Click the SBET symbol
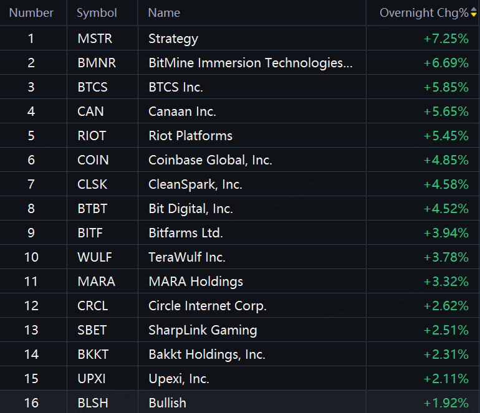This screenshot has height=413, width=480. (x=92, y=330)
